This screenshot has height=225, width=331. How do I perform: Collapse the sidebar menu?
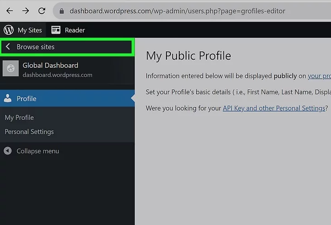tap(31, 151)
